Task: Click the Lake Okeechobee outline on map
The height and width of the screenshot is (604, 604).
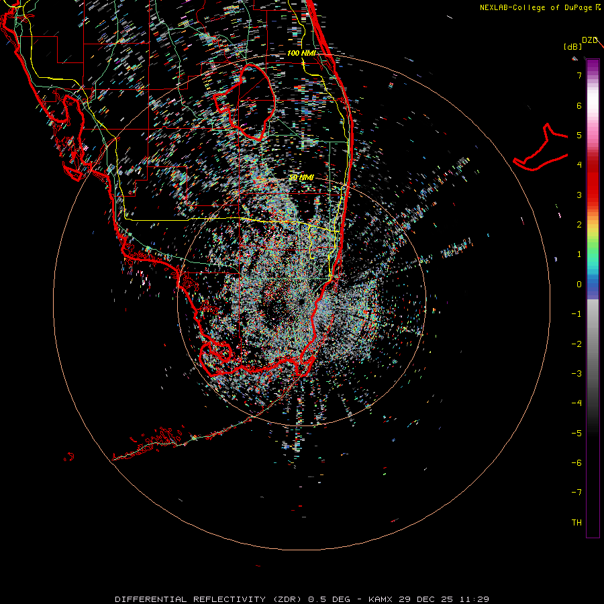Action: click(244, 102)
